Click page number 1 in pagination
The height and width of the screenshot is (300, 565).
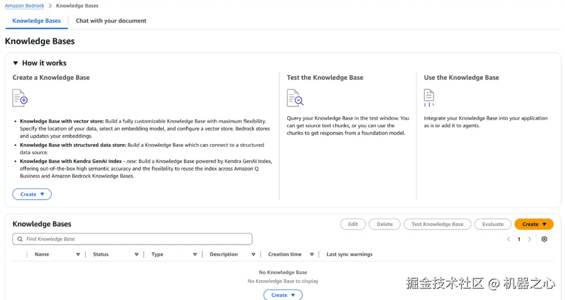(x=519, y=239)
